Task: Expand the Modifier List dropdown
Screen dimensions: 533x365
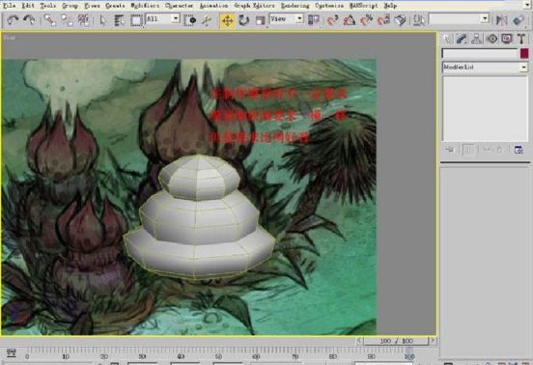Action: click(x=485, y=67)
